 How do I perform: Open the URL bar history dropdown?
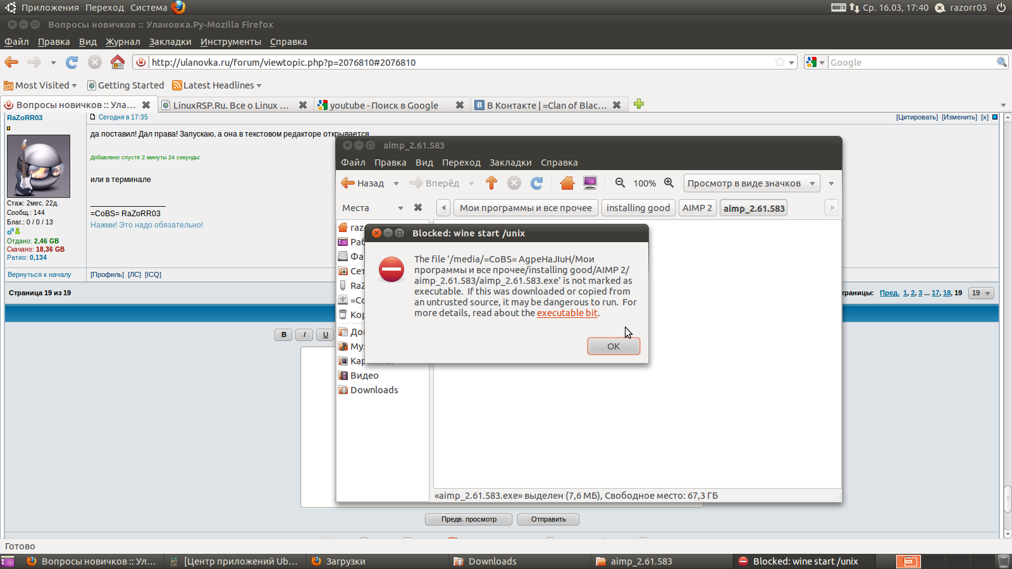pyautogui.click(x=791, y=63)
